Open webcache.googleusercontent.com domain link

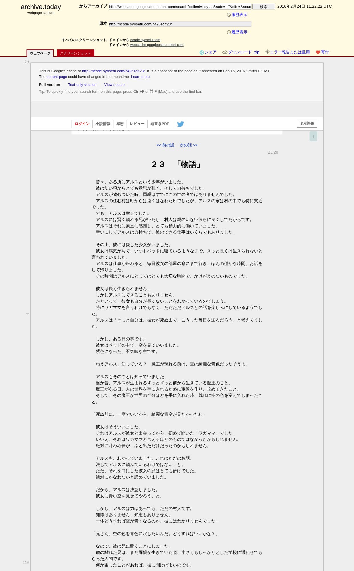coord(157,45)
